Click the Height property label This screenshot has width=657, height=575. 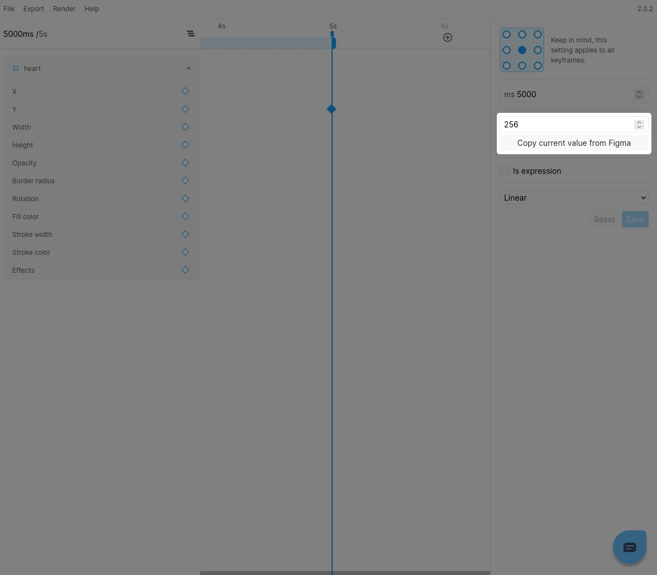[x=23, y=145]
